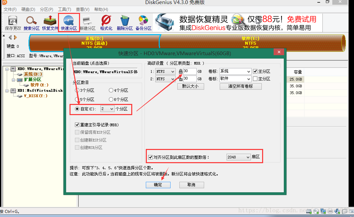Toggle rebuild MBR (重建主引导记录) checkbox
This screenshot has height=217, width=354.
coord(77,125)
